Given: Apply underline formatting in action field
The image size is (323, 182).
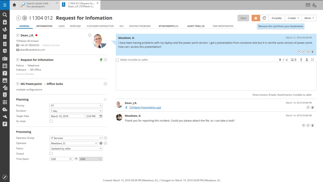Looking at the screenshot, I should click(x=286, y=60).
